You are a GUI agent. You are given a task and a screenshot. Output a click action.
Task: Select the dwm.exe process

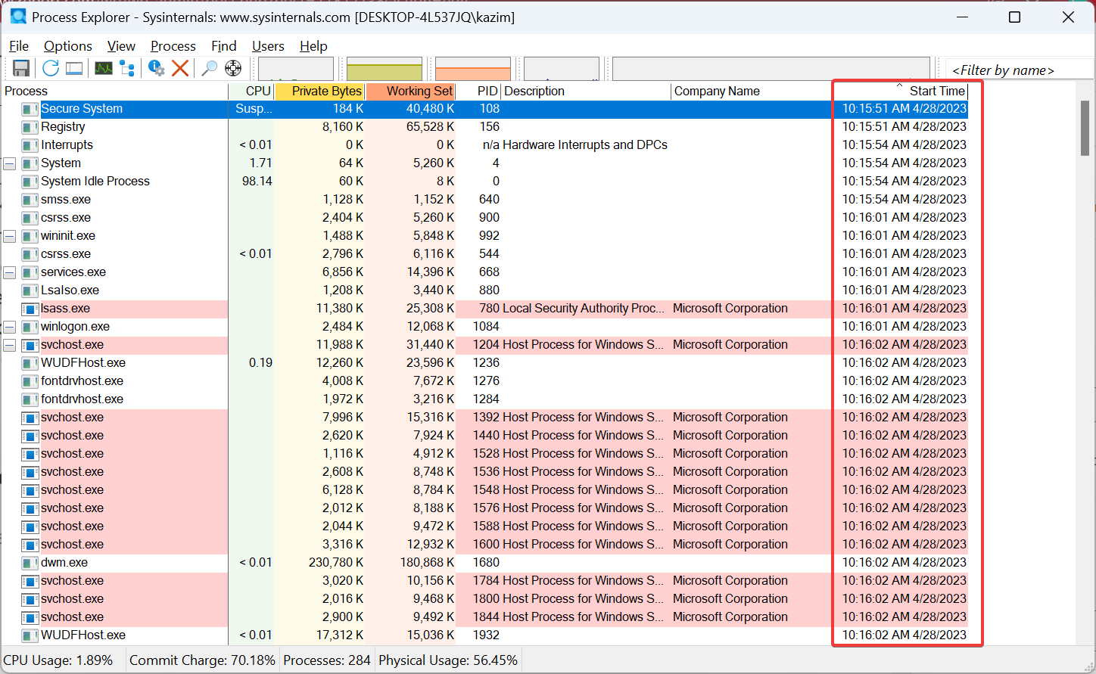pyautogui.click(x=64, y=563)
